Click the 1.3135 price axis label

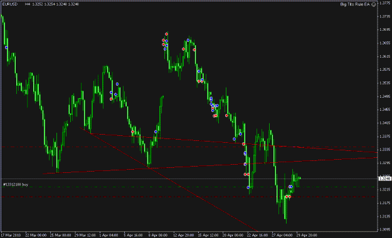(384, 216)
